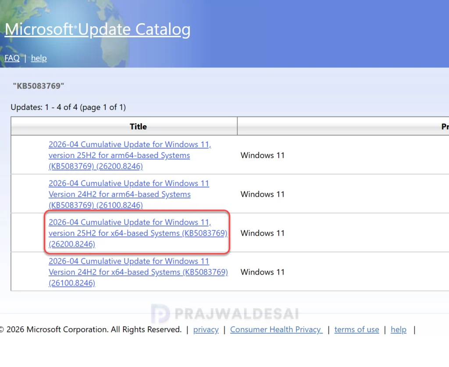449x367 pixels.
Task: Open the Consumer Health Privacy link
Action: (276, 329)
